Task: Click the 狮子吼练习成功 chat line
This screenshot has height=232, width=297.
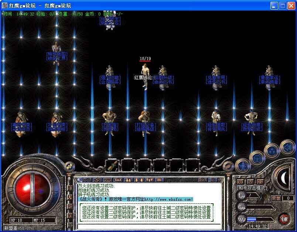Action: [94, 195]
